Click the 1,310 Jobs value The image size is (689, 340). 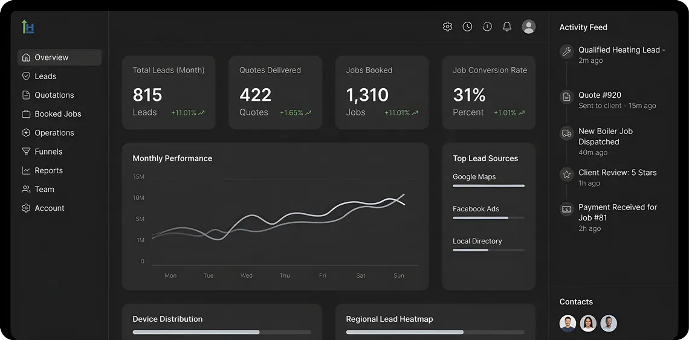pyautogui.click(x=367, y=95)
